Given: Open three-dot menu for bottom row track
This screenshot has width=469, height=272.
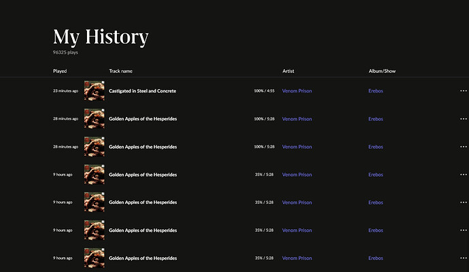Looking at the screenshot, I should [464, 258].
